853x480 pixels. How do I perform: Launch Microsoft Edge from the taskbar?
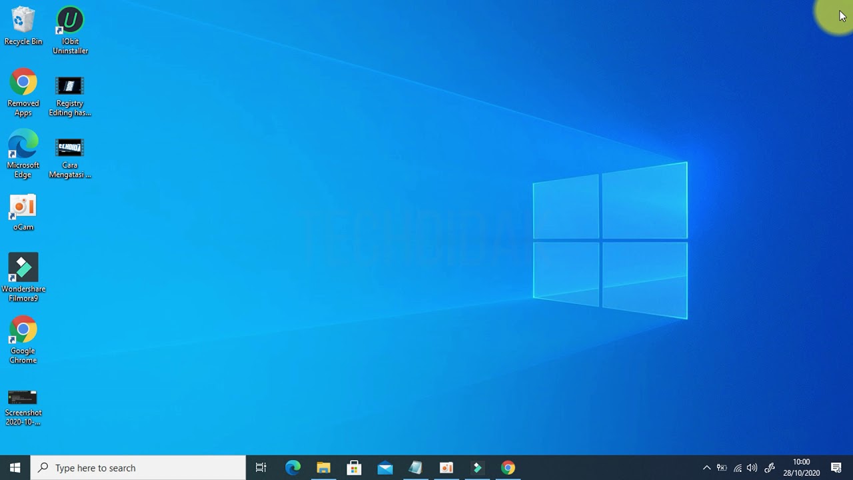pyautogui.click(x=293, y=468)
